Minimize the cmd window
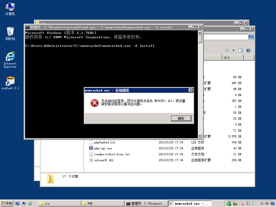The height and width of the screenshot is (207, 276). 191,27
